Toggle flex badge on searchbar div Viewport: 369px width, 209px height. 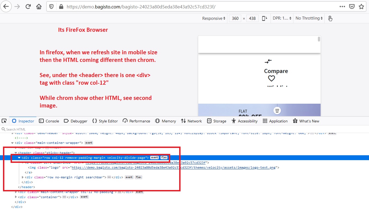click(x=138, y=177)
